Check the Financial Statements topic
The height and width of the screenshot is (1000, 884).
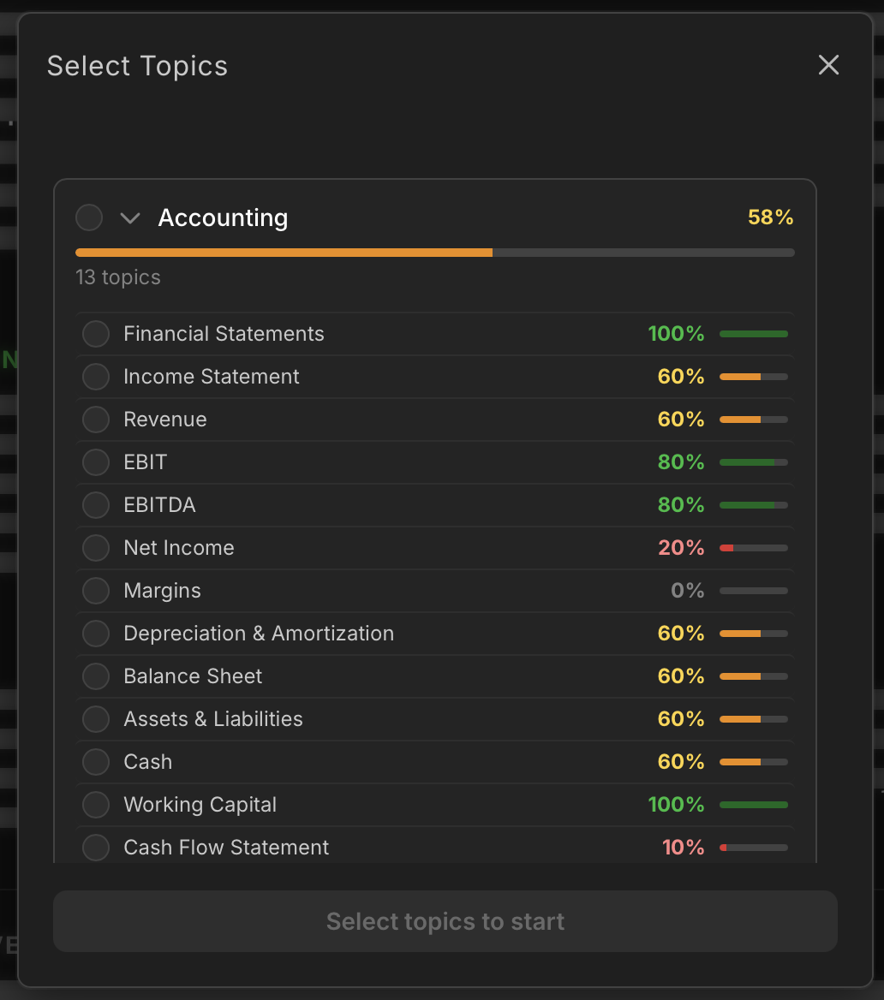(96, 334)
